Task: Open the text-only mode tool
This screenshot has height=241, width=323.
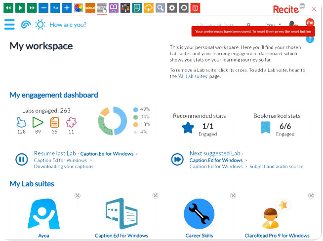Action: click(137, 8)
